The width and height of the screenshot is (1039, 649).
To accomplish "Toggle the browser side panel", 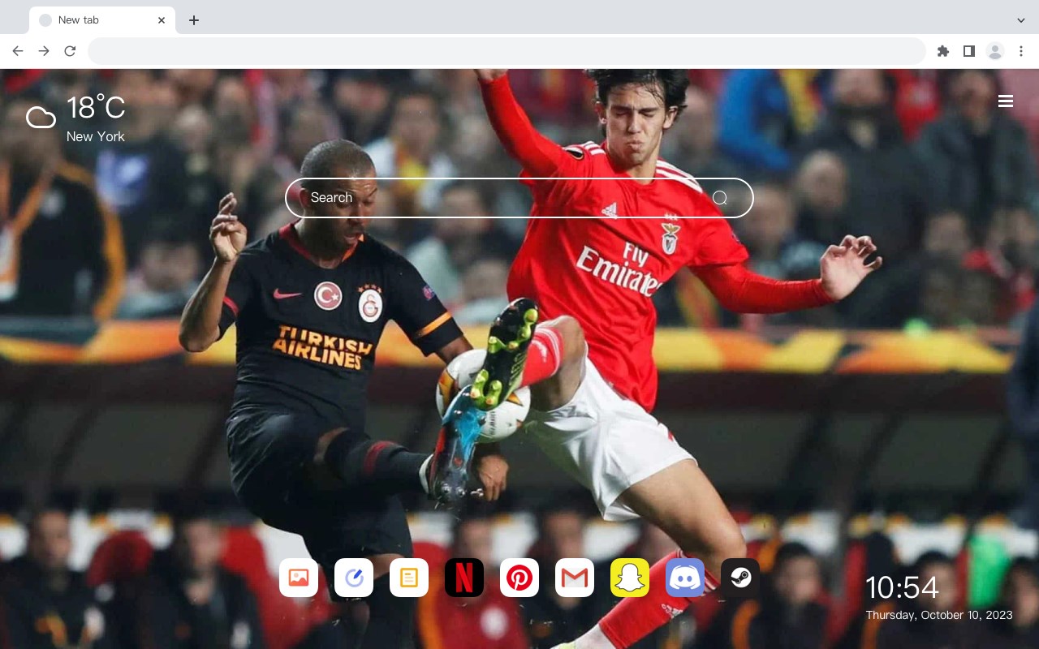I will [x=968, y=51].
